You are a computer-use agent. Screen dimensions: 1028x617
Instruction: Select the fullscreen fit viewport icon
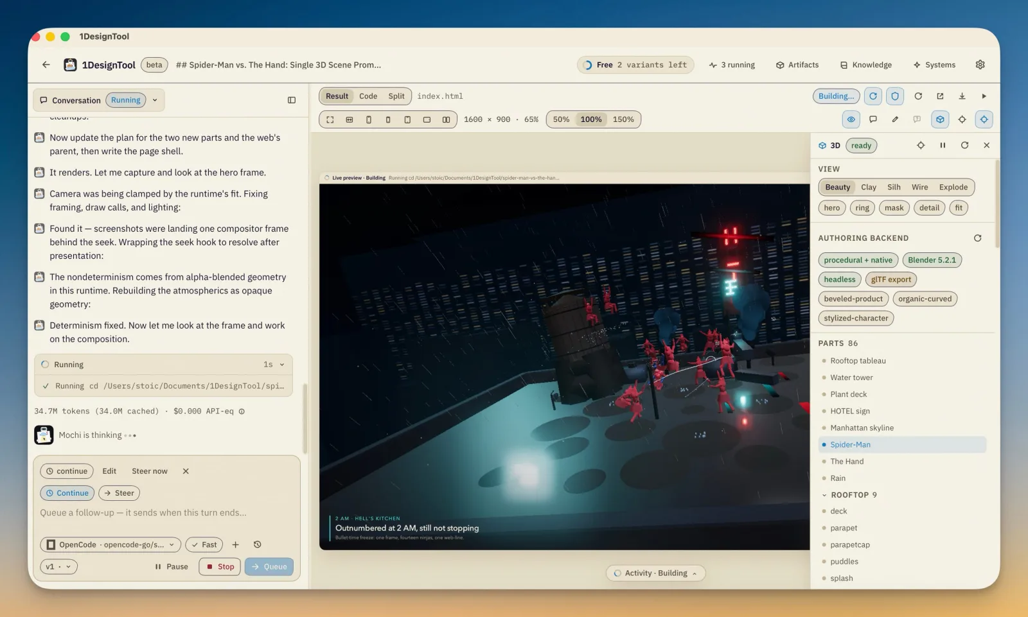point(330,119)
